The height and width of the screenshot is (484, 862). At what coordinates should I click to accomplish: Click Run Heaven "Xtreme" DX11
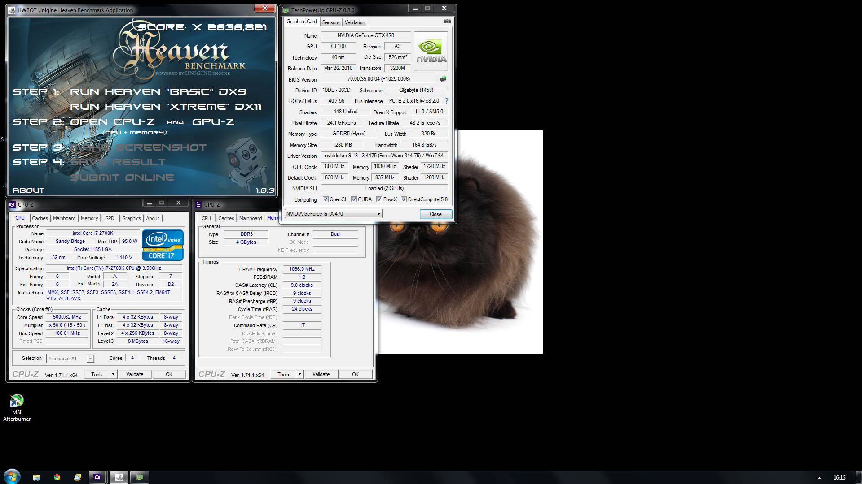pos(166,107)
